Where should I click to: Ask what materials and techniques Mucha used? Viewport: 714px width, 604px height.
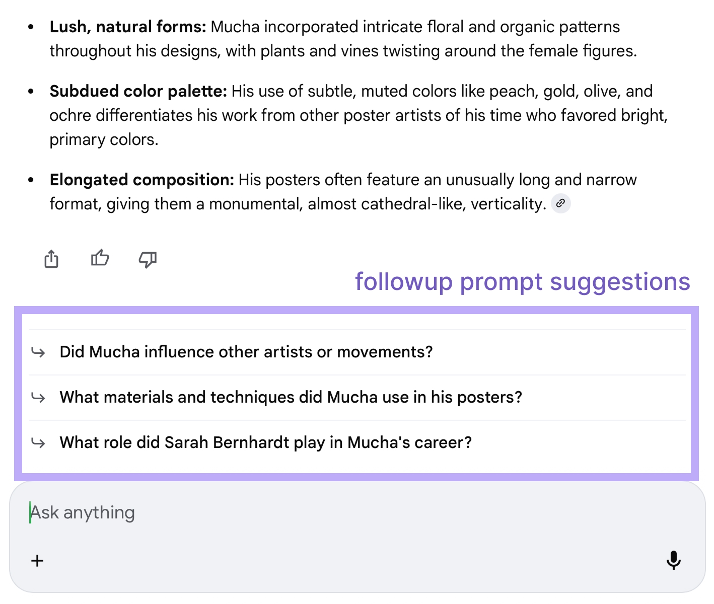291,398
